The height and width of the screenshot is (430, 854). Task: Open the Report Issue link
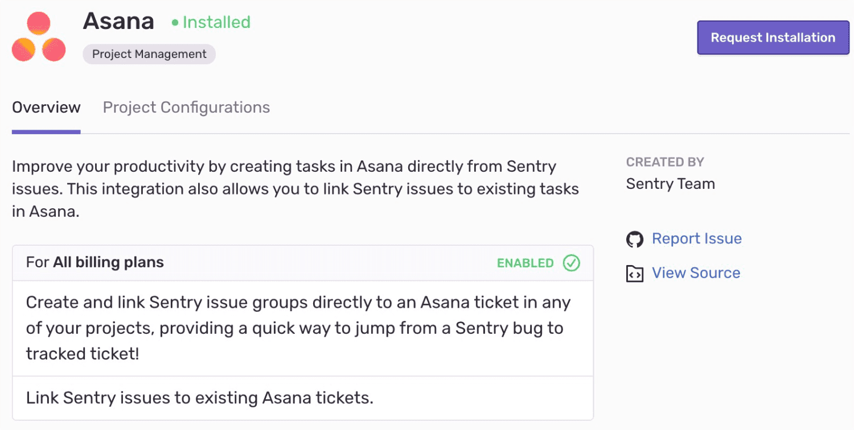[x=697, y=238]
